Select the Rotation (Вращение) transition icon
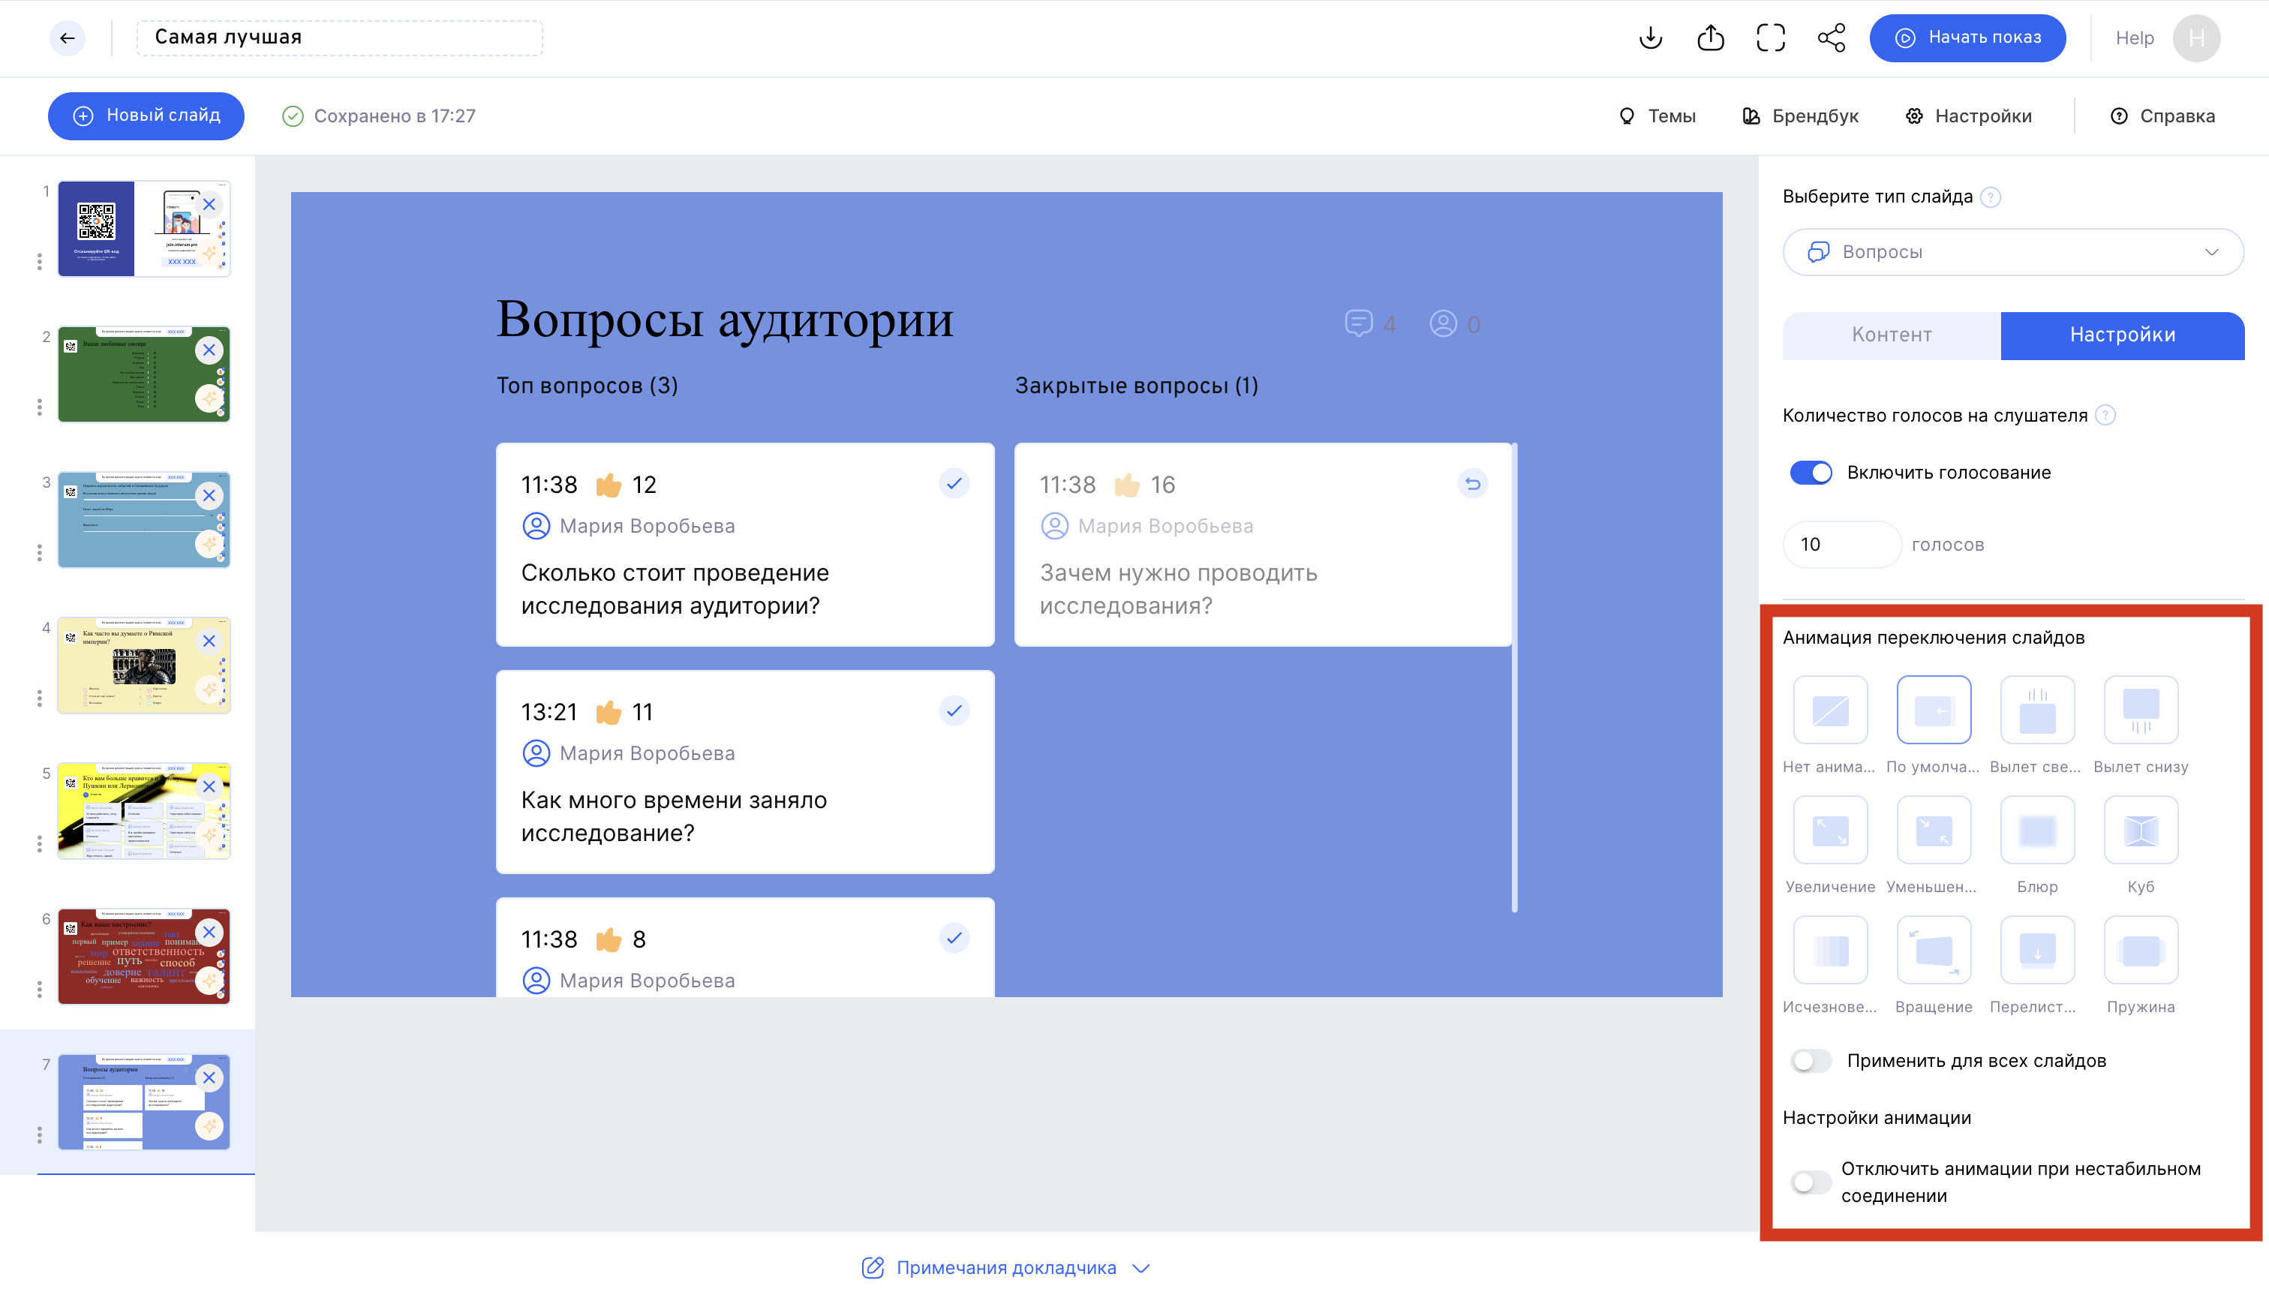 point(1933,950)
